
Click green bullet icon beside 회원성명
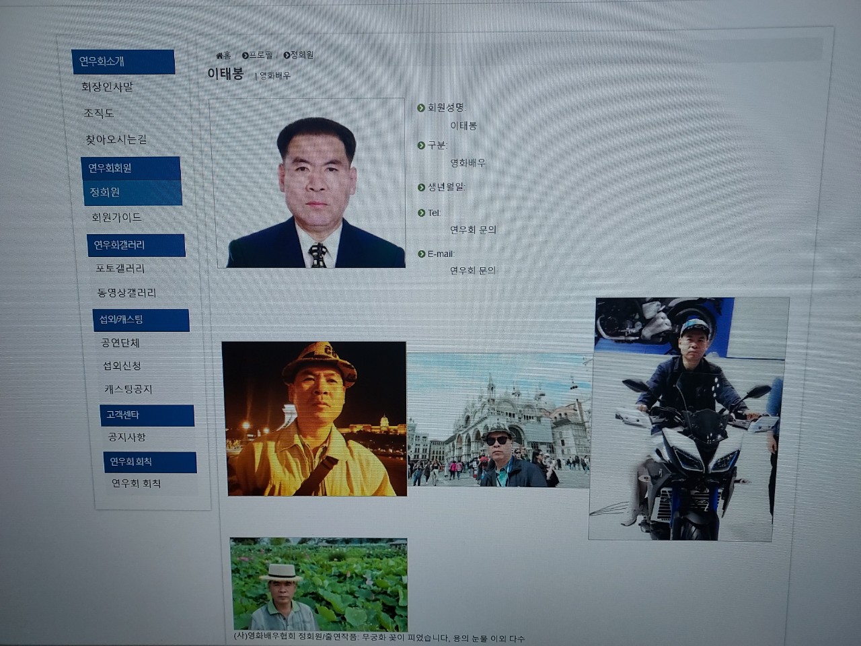[421, 108]
